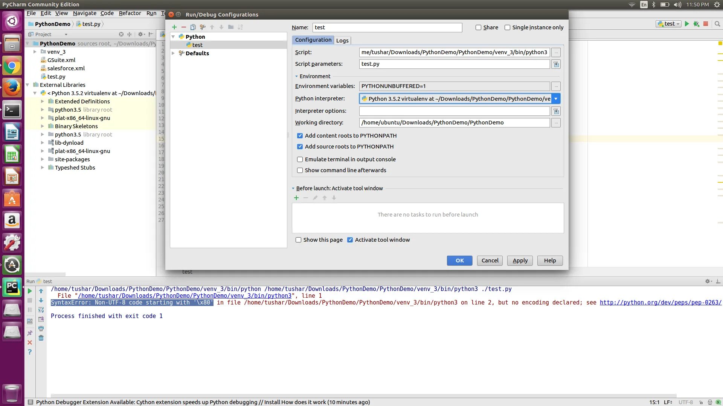
Task: Click the Debug configuration icon
Action: (697, 23)
